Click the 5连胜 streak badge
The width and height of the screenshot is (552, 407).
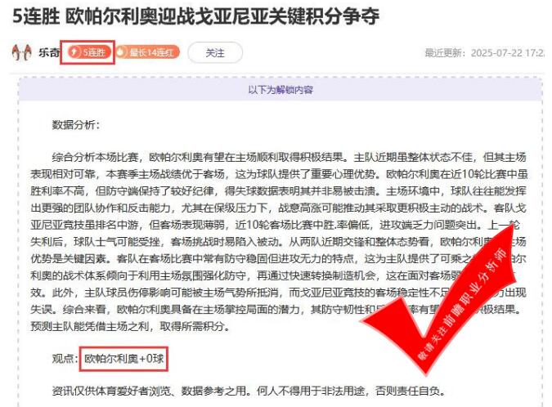click(89, 52)
